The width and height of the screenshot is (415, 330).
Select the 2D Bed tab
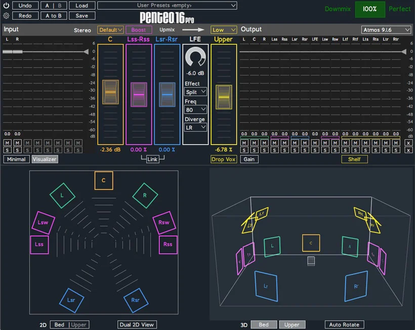click(60, 325)
